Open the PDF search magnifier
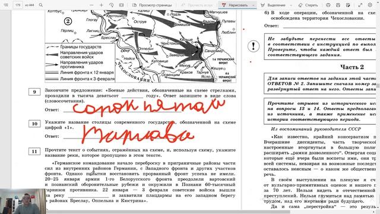The image size is (380, 214). tap(41, 5)
